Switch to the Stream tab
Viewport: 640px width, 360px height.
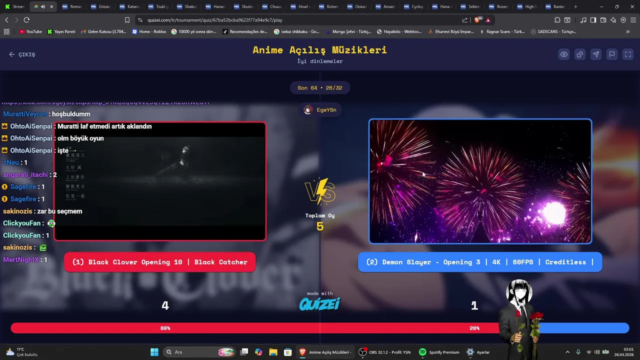coord(15,6)
